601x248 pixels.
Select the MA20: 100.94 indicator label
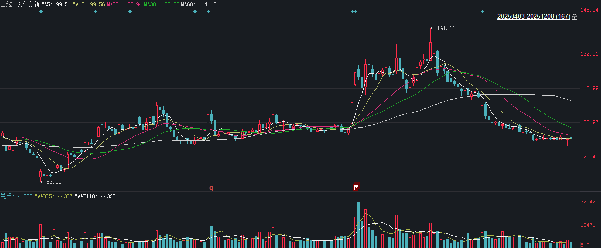point(124,4)
